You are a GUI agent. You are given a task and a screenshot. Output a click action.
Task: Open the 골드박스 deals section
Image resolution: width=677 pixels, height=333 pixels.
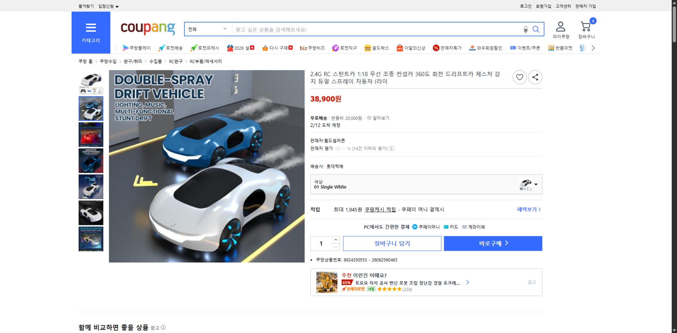coord(377,48)
